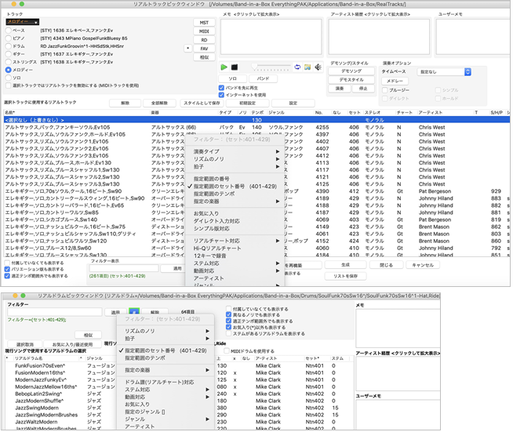The image size is (513, 432).
Task: Click the 選択取消 button
Action: [x=25, y=344]
